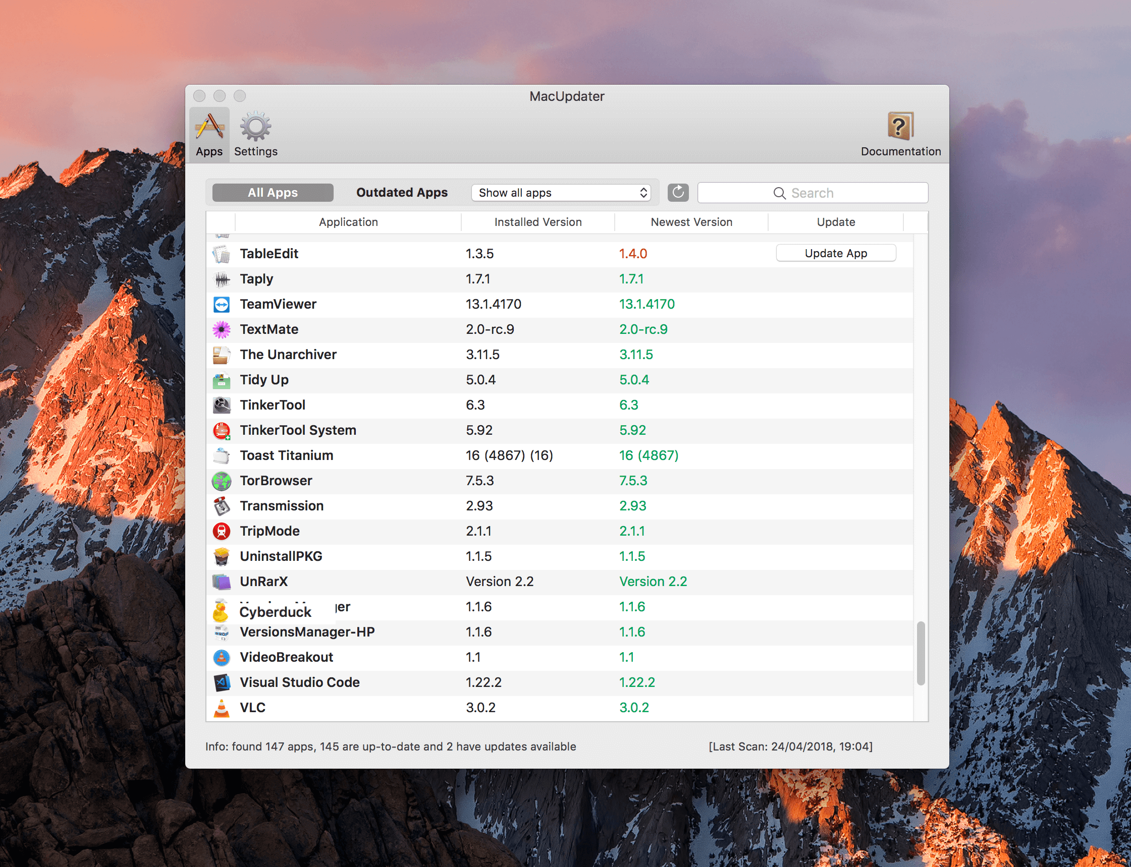Click the Application column header
Viewport: 1131px width, 867px height.
348,222
